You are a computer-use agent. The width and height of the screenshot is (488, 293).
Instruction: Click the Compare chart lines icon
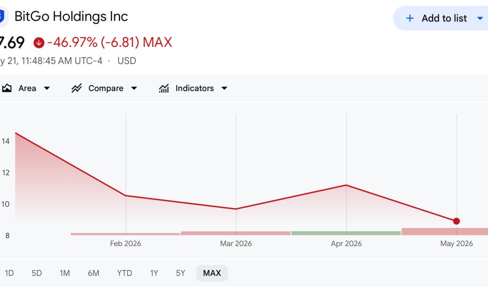(x=77, y=88)
